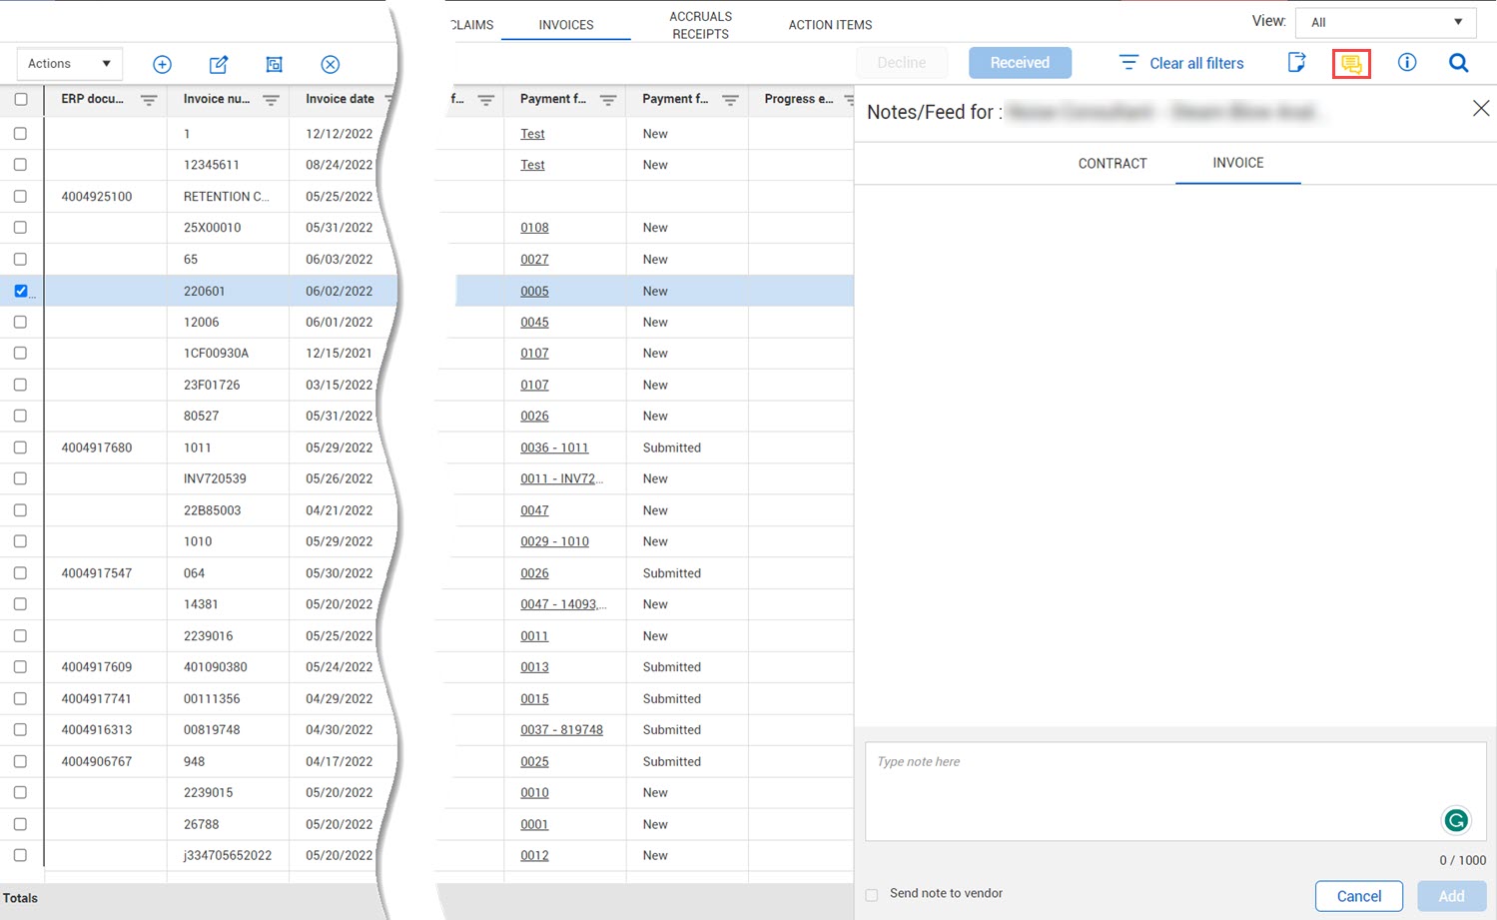Open payment form link 0029 - 1010
The height and width of the screenshot is (920, 1497).
pyautogui.click(x=554, y=541)
